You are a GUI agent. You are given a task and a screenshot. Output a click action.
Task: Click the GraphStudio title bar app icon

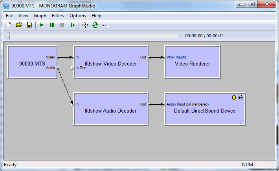[6, 6]
